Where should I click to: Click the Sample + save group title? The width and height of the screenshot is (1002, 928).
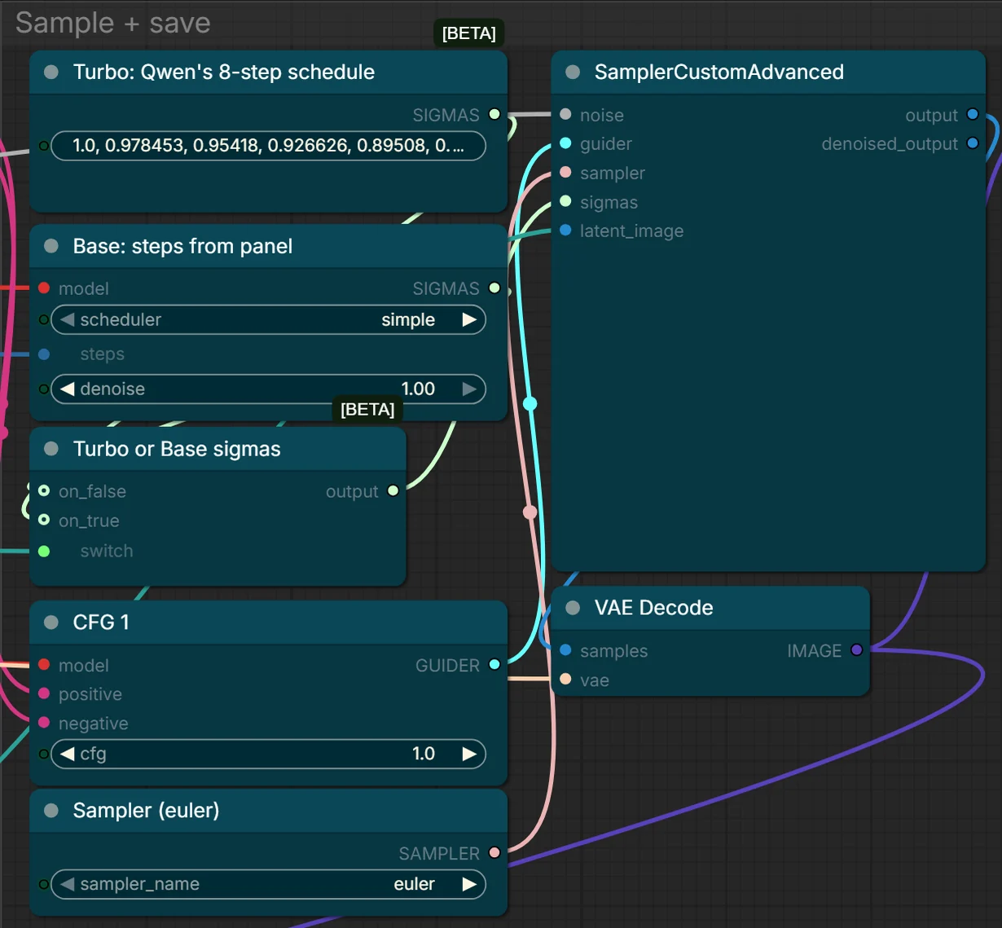point(113,23)
